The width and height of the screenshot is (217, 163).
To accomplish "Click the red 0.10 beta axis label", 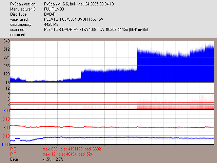I will pyautogui.click(x=6, y=119).
